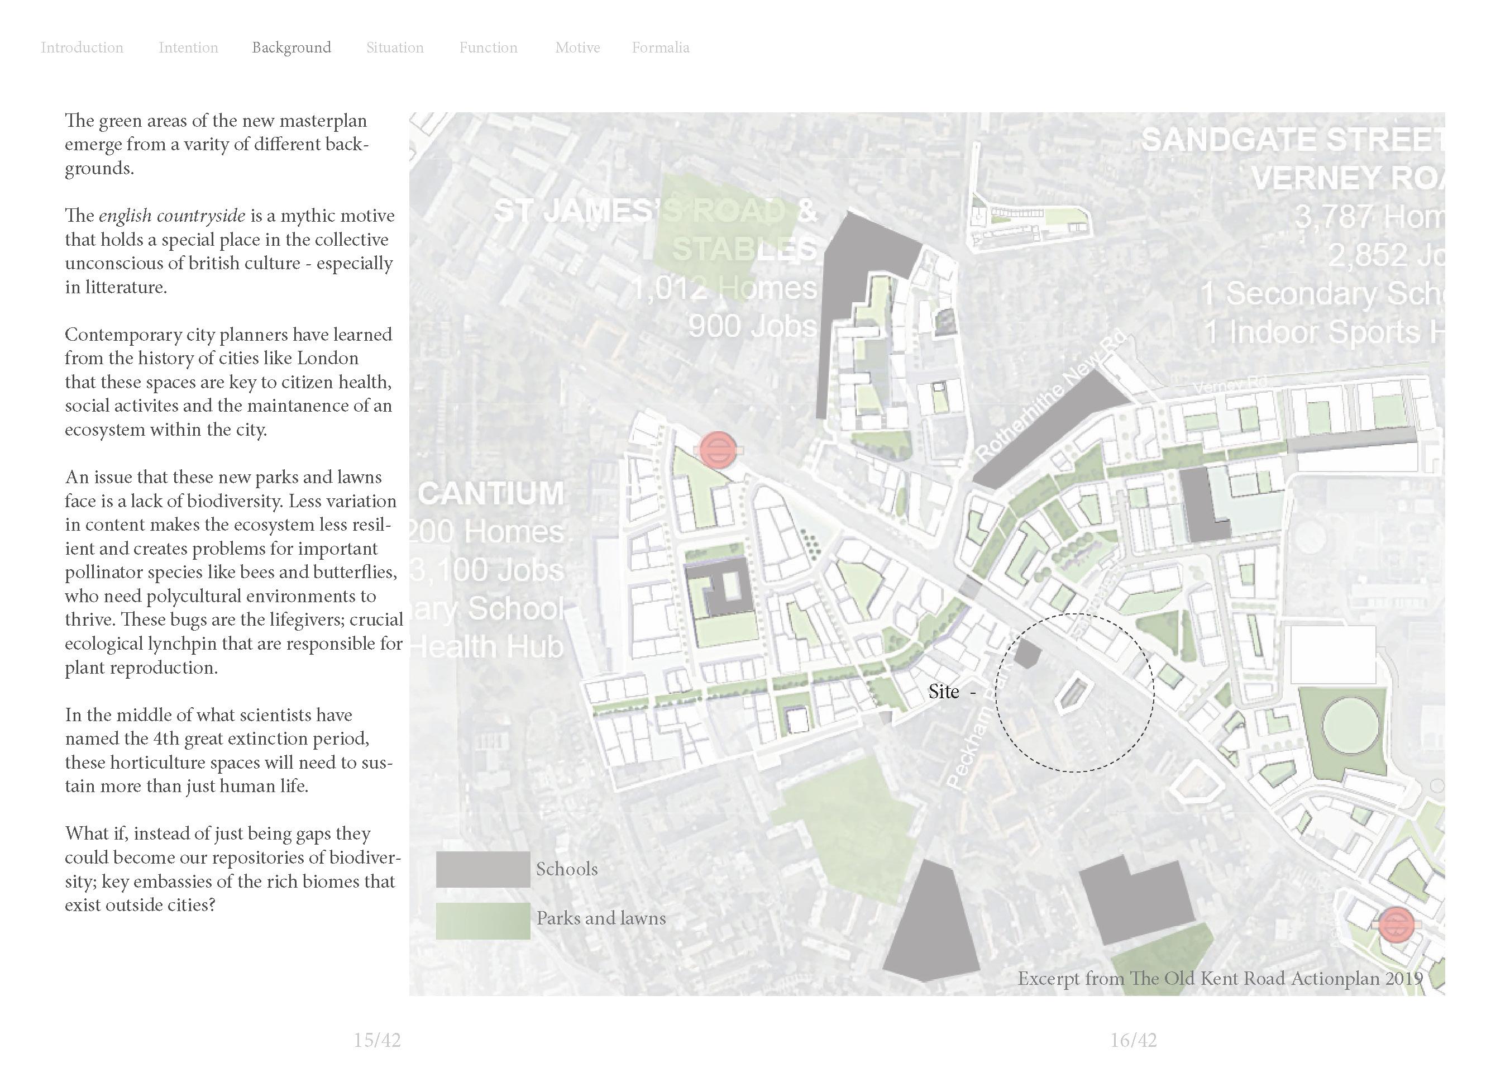Viewport: 1510px width, 1072px height.
Task: Select the Background navigation tab
Action: pos(291,47)
